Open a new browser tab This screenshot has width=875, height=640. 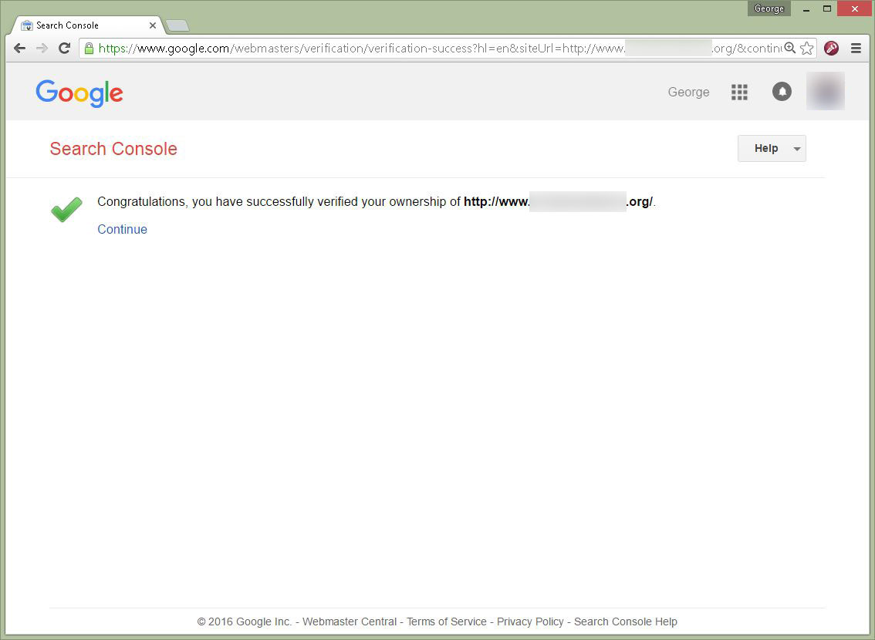coord(178,25)
